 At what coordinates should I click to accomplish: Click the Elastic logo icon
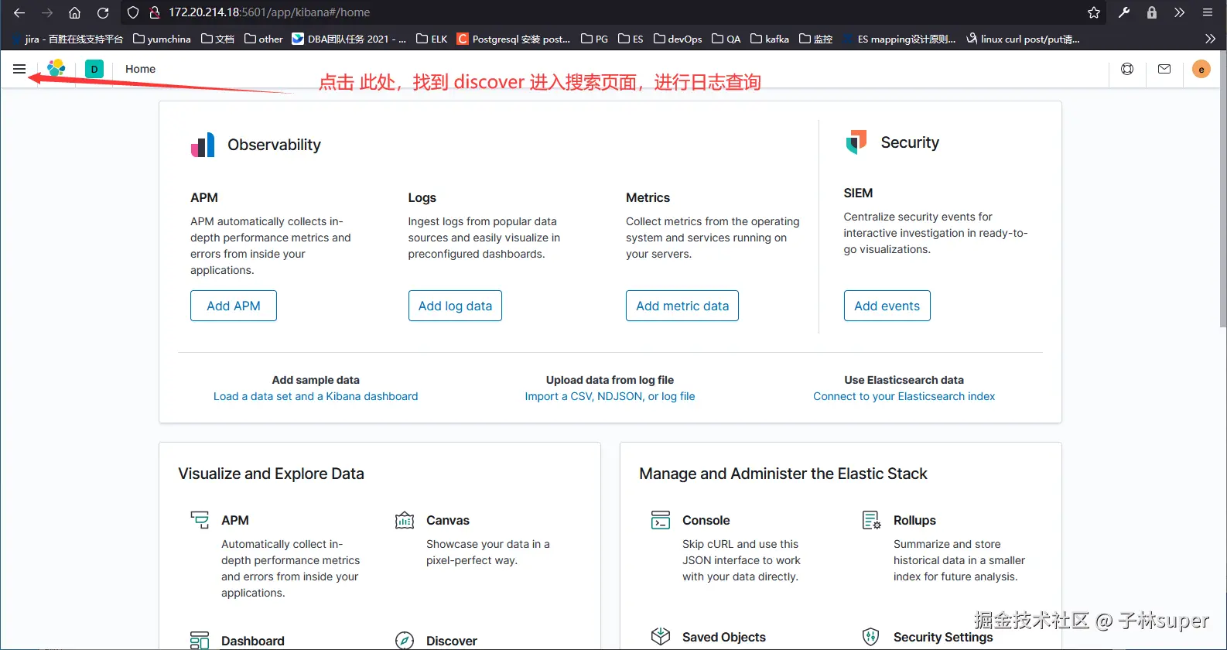pos(56,69)
